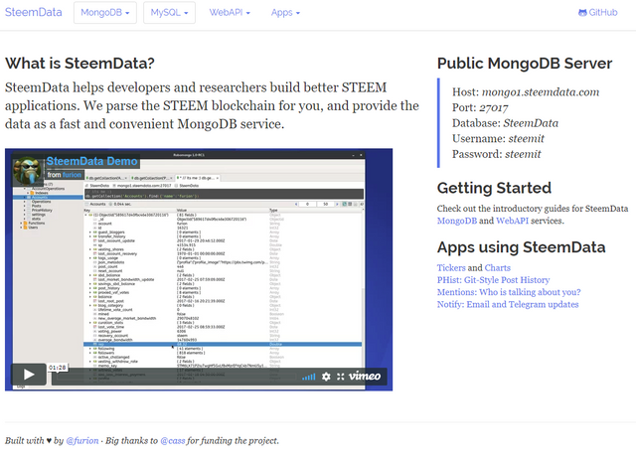Open the Tickers app link
Image resolution: width=636 pixels, height=464 pixels.
tap(451, 267)
